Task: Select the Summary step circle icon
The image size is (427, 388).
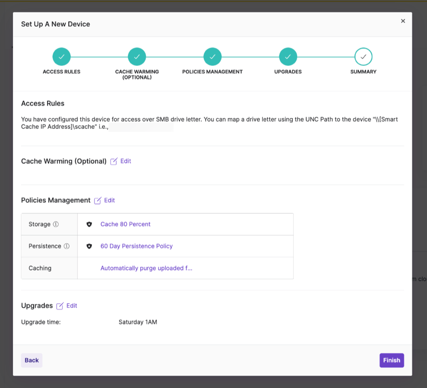Action: coord(363,56)
